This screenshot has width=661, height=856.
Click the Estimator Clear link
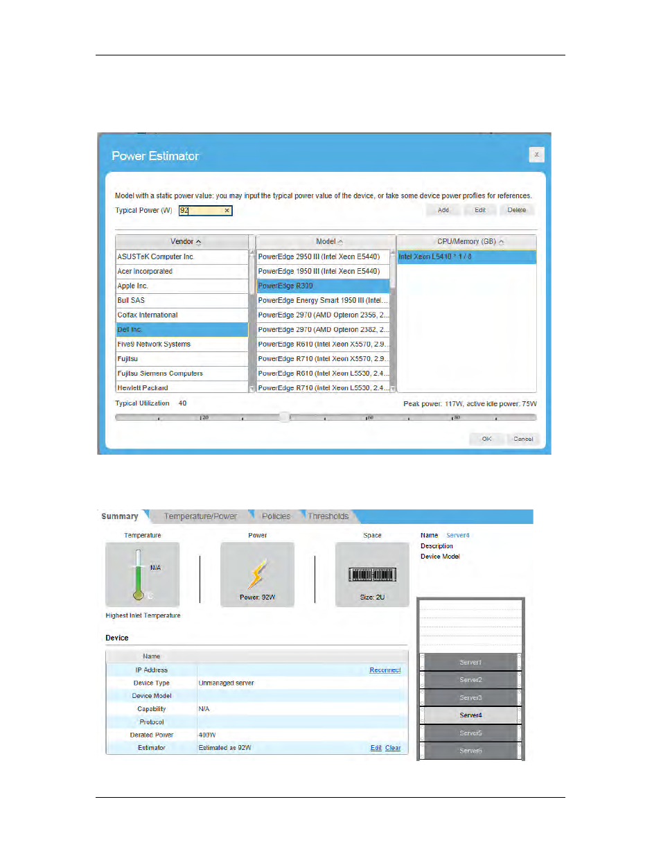click(393, 748)
